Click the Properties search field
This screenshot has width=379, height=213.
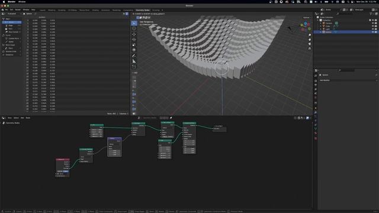coord(346,70)
